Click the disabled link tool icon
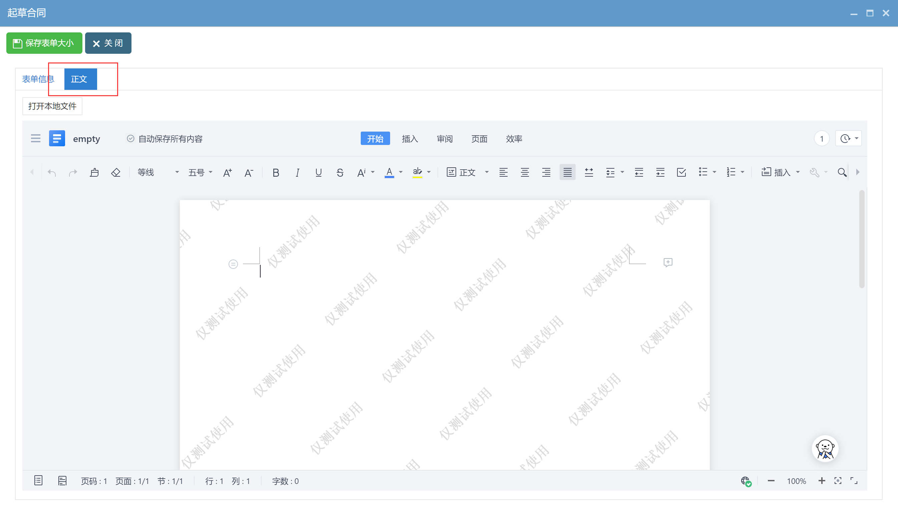The height and width of the screenshot is (514, 898). [x=815, y=172]
